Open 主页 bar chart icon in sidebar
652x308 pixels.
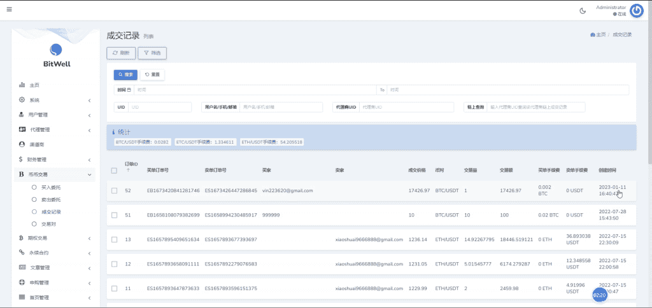click(22, 85)
